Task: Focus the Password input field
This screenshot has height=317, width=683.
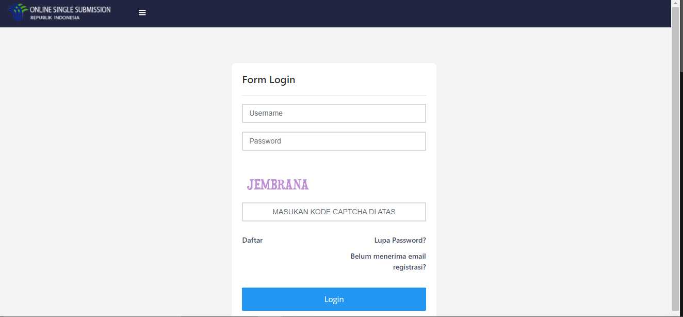Action: click(334, 141)
